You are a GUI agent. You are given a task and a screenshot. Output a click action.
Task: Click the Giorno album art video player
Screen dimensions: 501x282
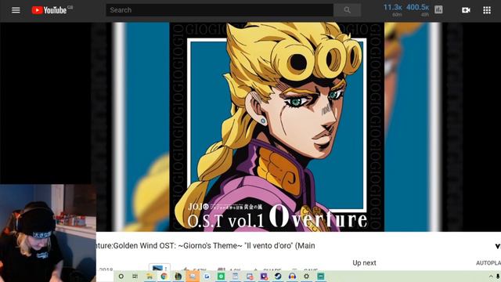coord(276,127)
